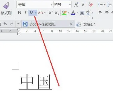Toggle strikethrough AB button
Viewport: 113px width, 107px height.
coord(40,13)
